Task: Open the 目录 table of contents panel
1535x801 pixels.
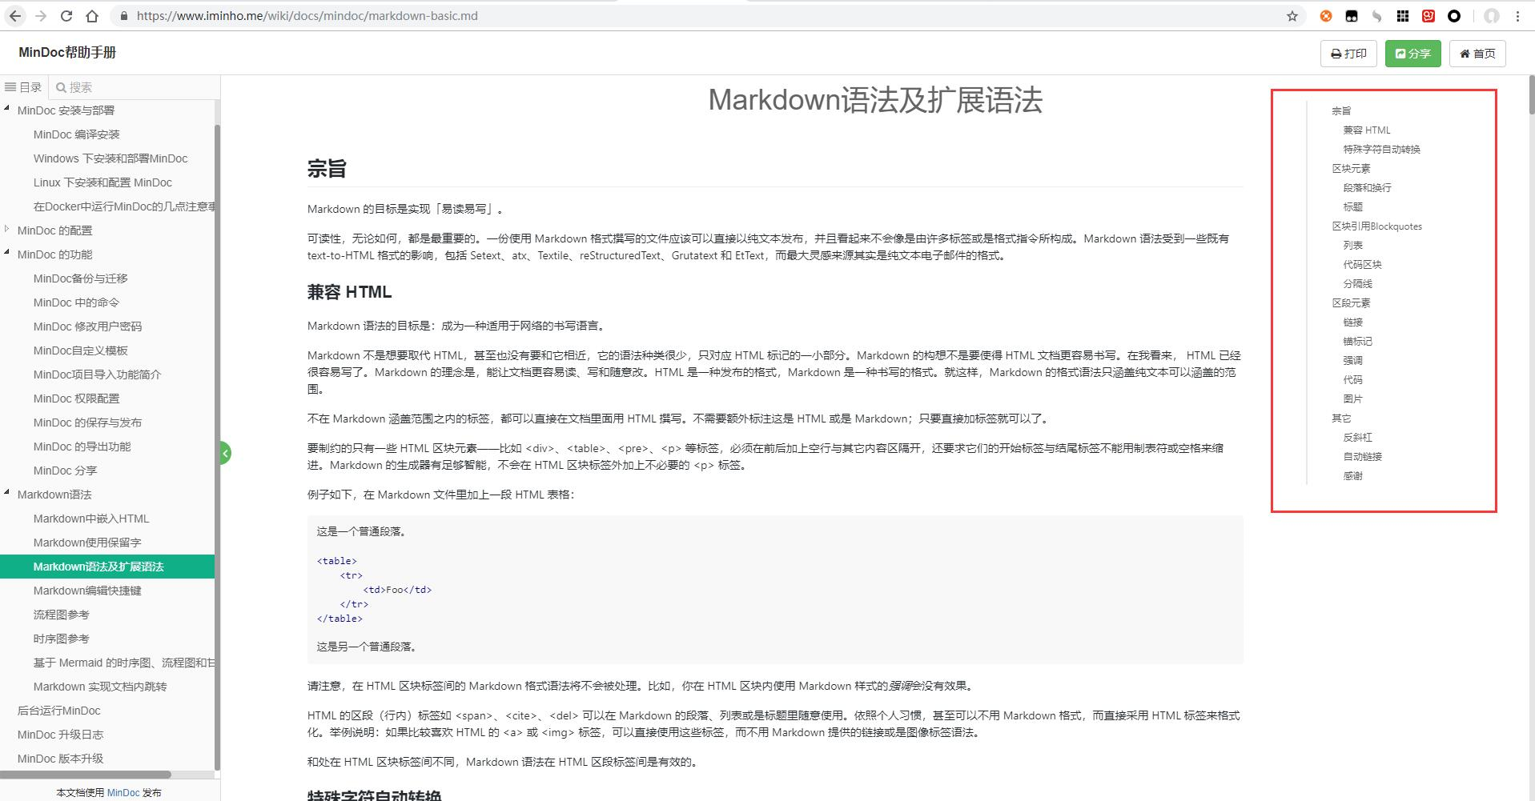Action: [22, 86]
